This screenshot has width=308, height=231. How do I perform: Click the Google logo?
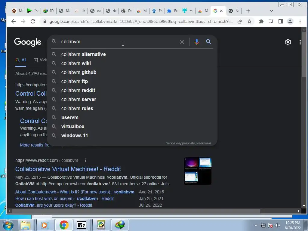pos(28,42)
